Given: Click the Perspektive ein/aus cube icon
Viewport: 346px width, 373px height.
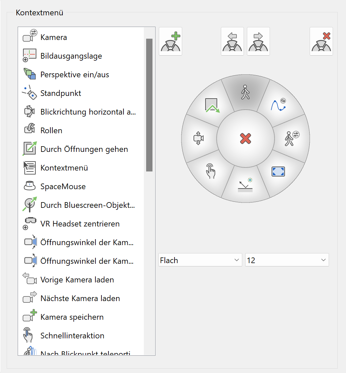Looking at the screenshot, I should 30,74.
